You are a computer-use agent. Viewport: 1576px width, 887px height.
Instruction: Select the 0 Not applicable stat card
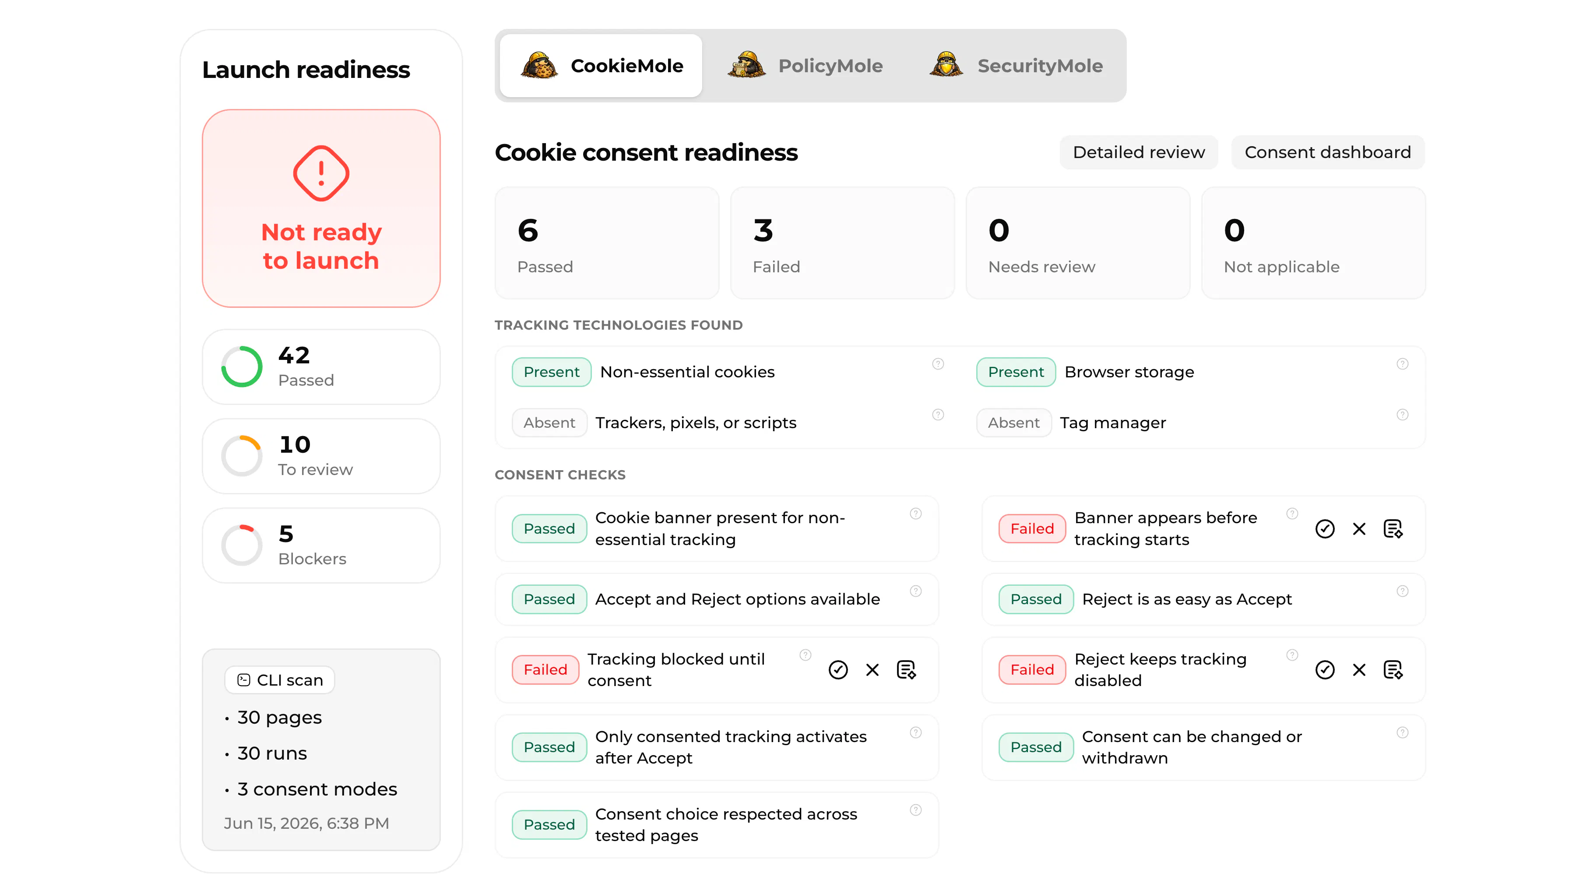(x=1313, y=243)
